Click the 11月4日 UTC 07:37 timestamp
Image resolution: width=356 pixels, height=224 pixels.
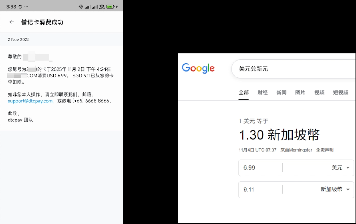click(258, 150)
